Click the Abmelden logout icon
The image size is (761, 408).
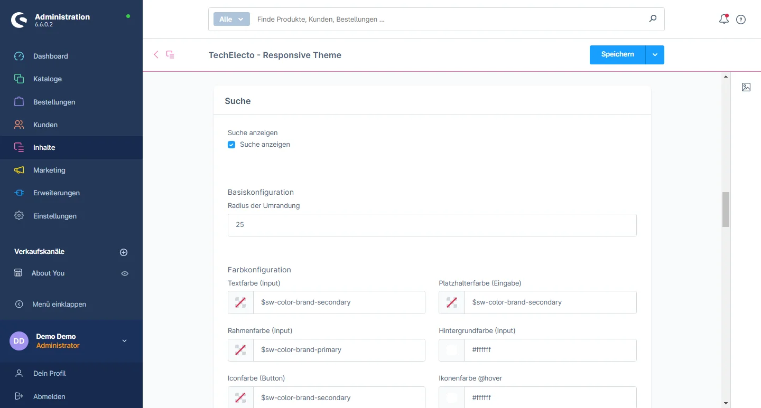coord(19,396)
